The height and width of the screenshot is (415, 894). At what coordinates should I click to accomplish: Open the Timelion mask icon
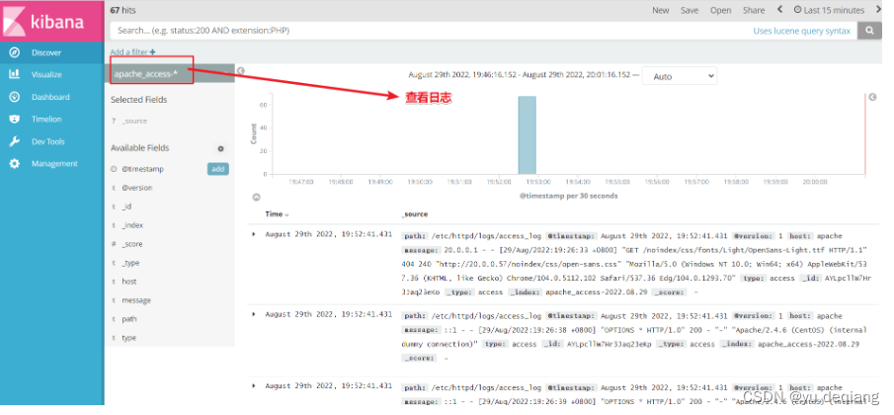coord(15,120)
